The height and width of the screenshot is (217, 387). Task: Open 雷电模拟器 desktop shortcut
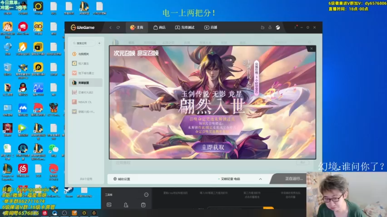coord(38,69)
